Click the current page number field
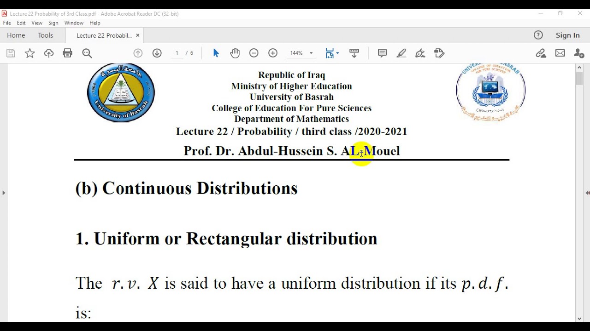The image size is (590, 331). point(177,53)
